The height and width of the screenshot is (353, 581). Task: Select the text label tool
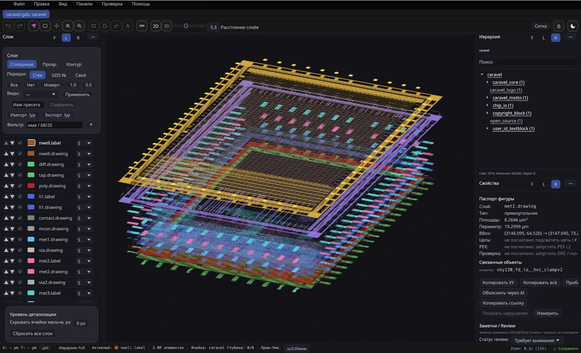point(128,26)
